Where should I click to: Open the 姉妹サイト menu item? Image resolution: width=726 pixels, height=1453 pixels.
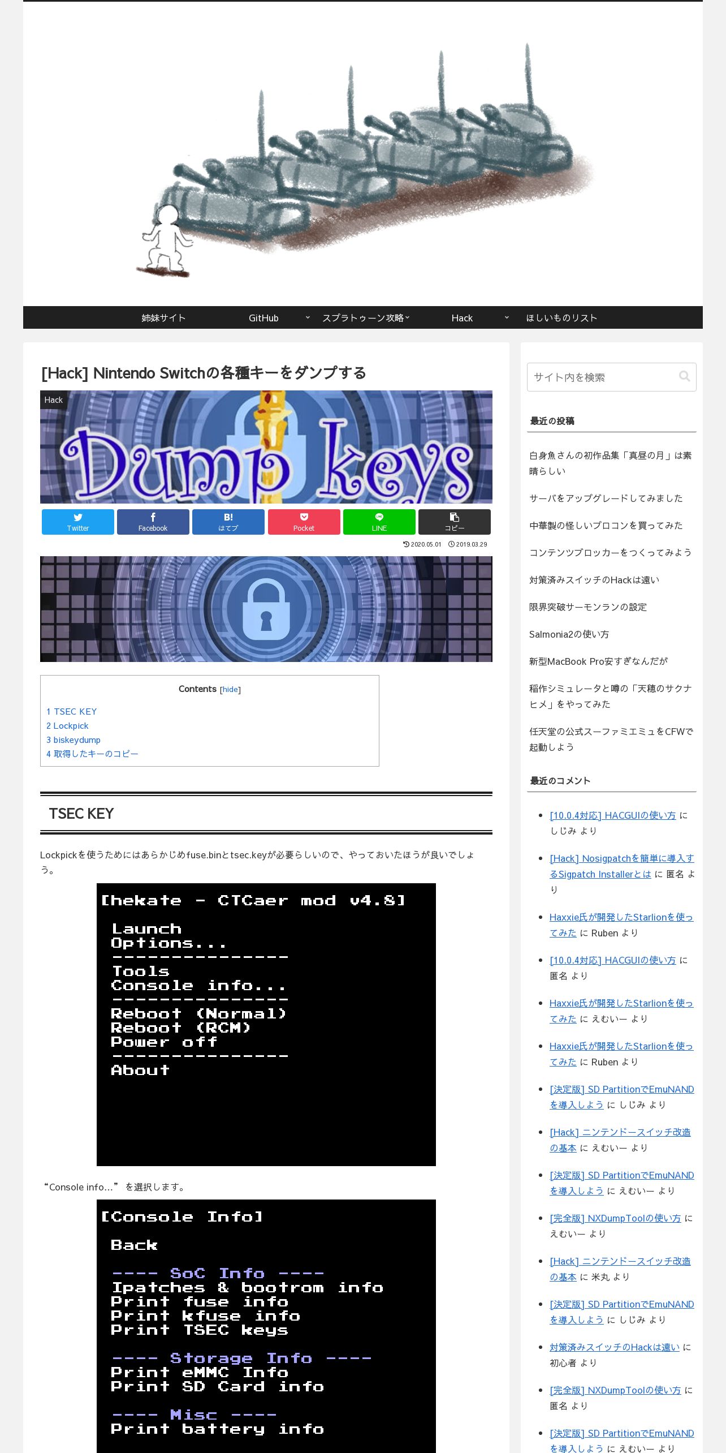pyautogui.click(x=163, y=318)
